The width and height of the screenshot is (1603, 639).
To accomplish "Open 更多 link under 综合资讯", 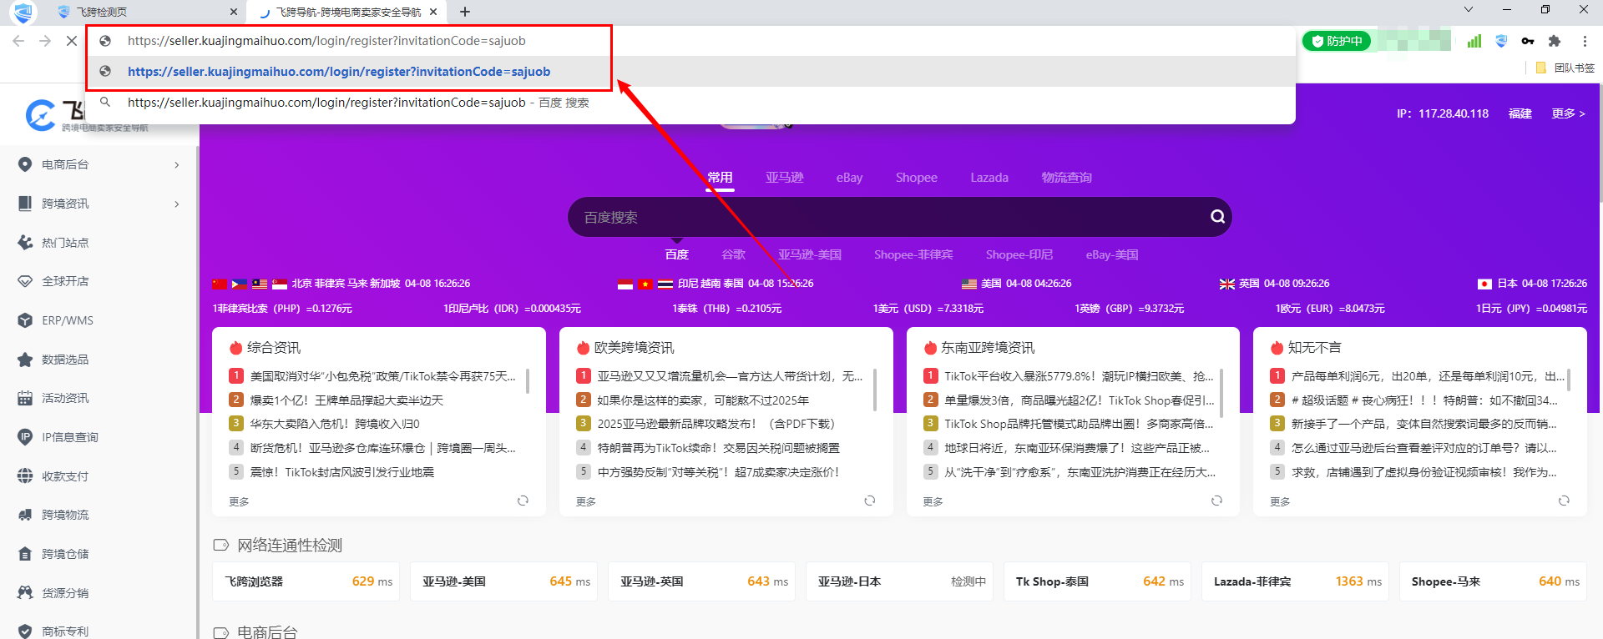I will pyautogui.click(x=239, y=501).
